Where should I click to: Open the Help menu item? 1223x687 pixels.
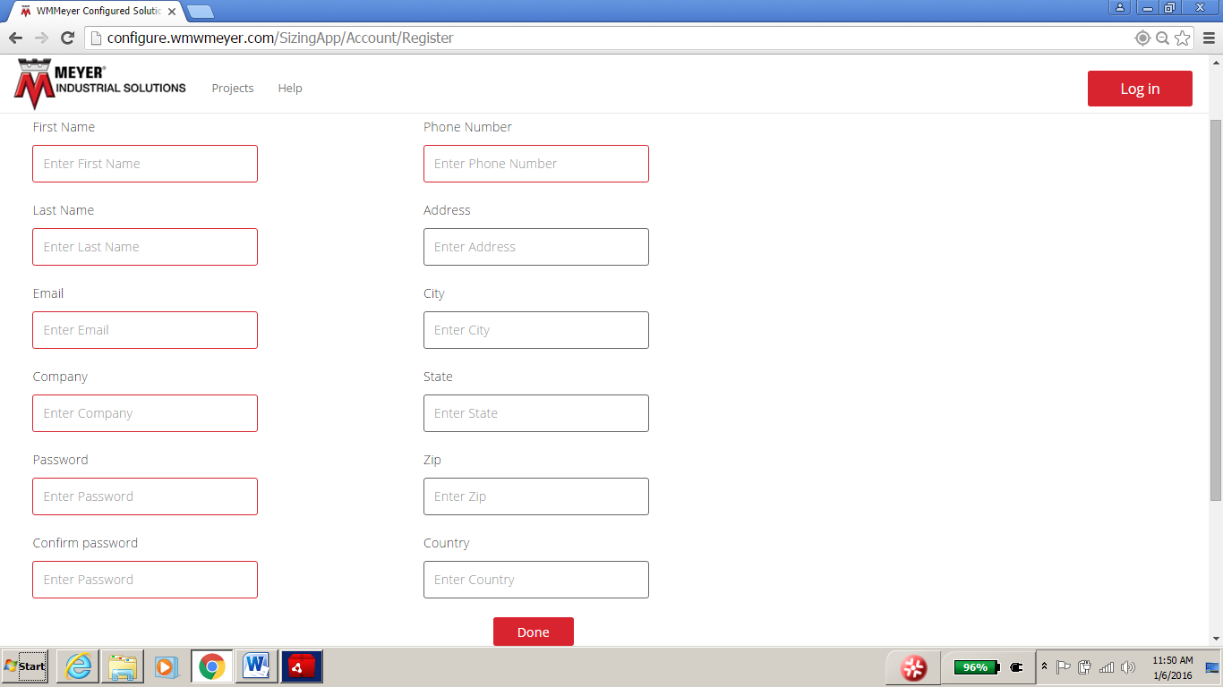[290, 89]
